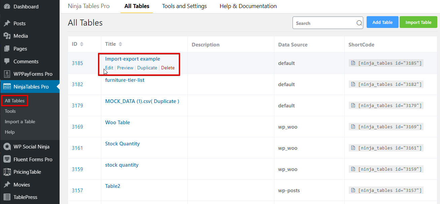Viewport: 440px width, 204px height.
Task: Click the Data Source column header
Action: click(293, 44)
